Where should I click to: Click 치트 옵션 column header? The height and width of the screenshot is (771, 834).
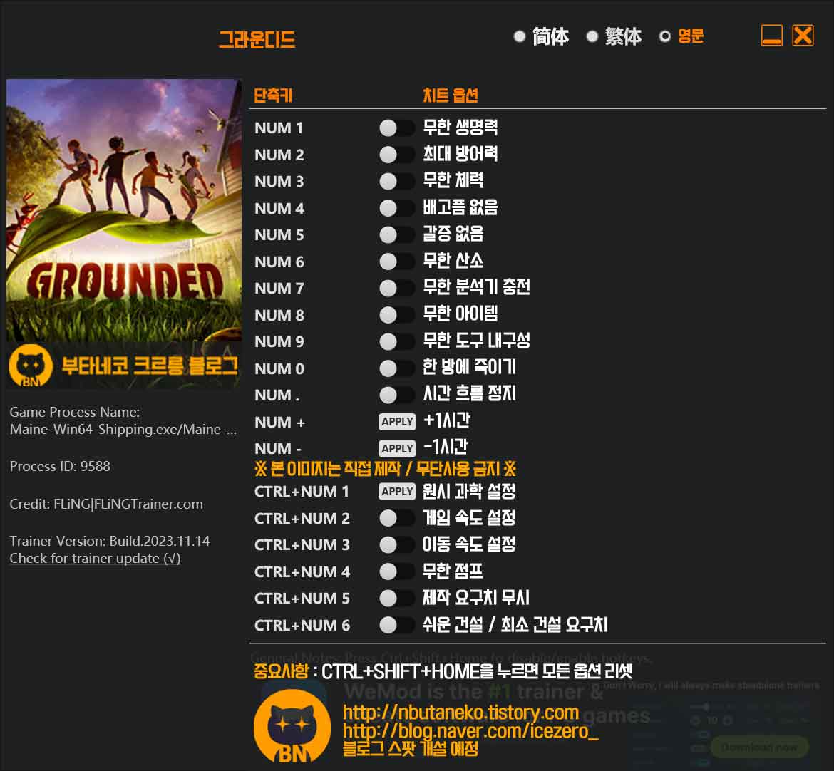451,95
